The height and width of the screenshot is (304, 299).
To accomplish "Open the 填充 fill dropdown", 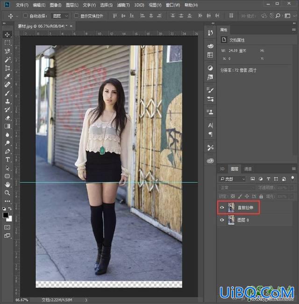I will click(x=292, y=196).
